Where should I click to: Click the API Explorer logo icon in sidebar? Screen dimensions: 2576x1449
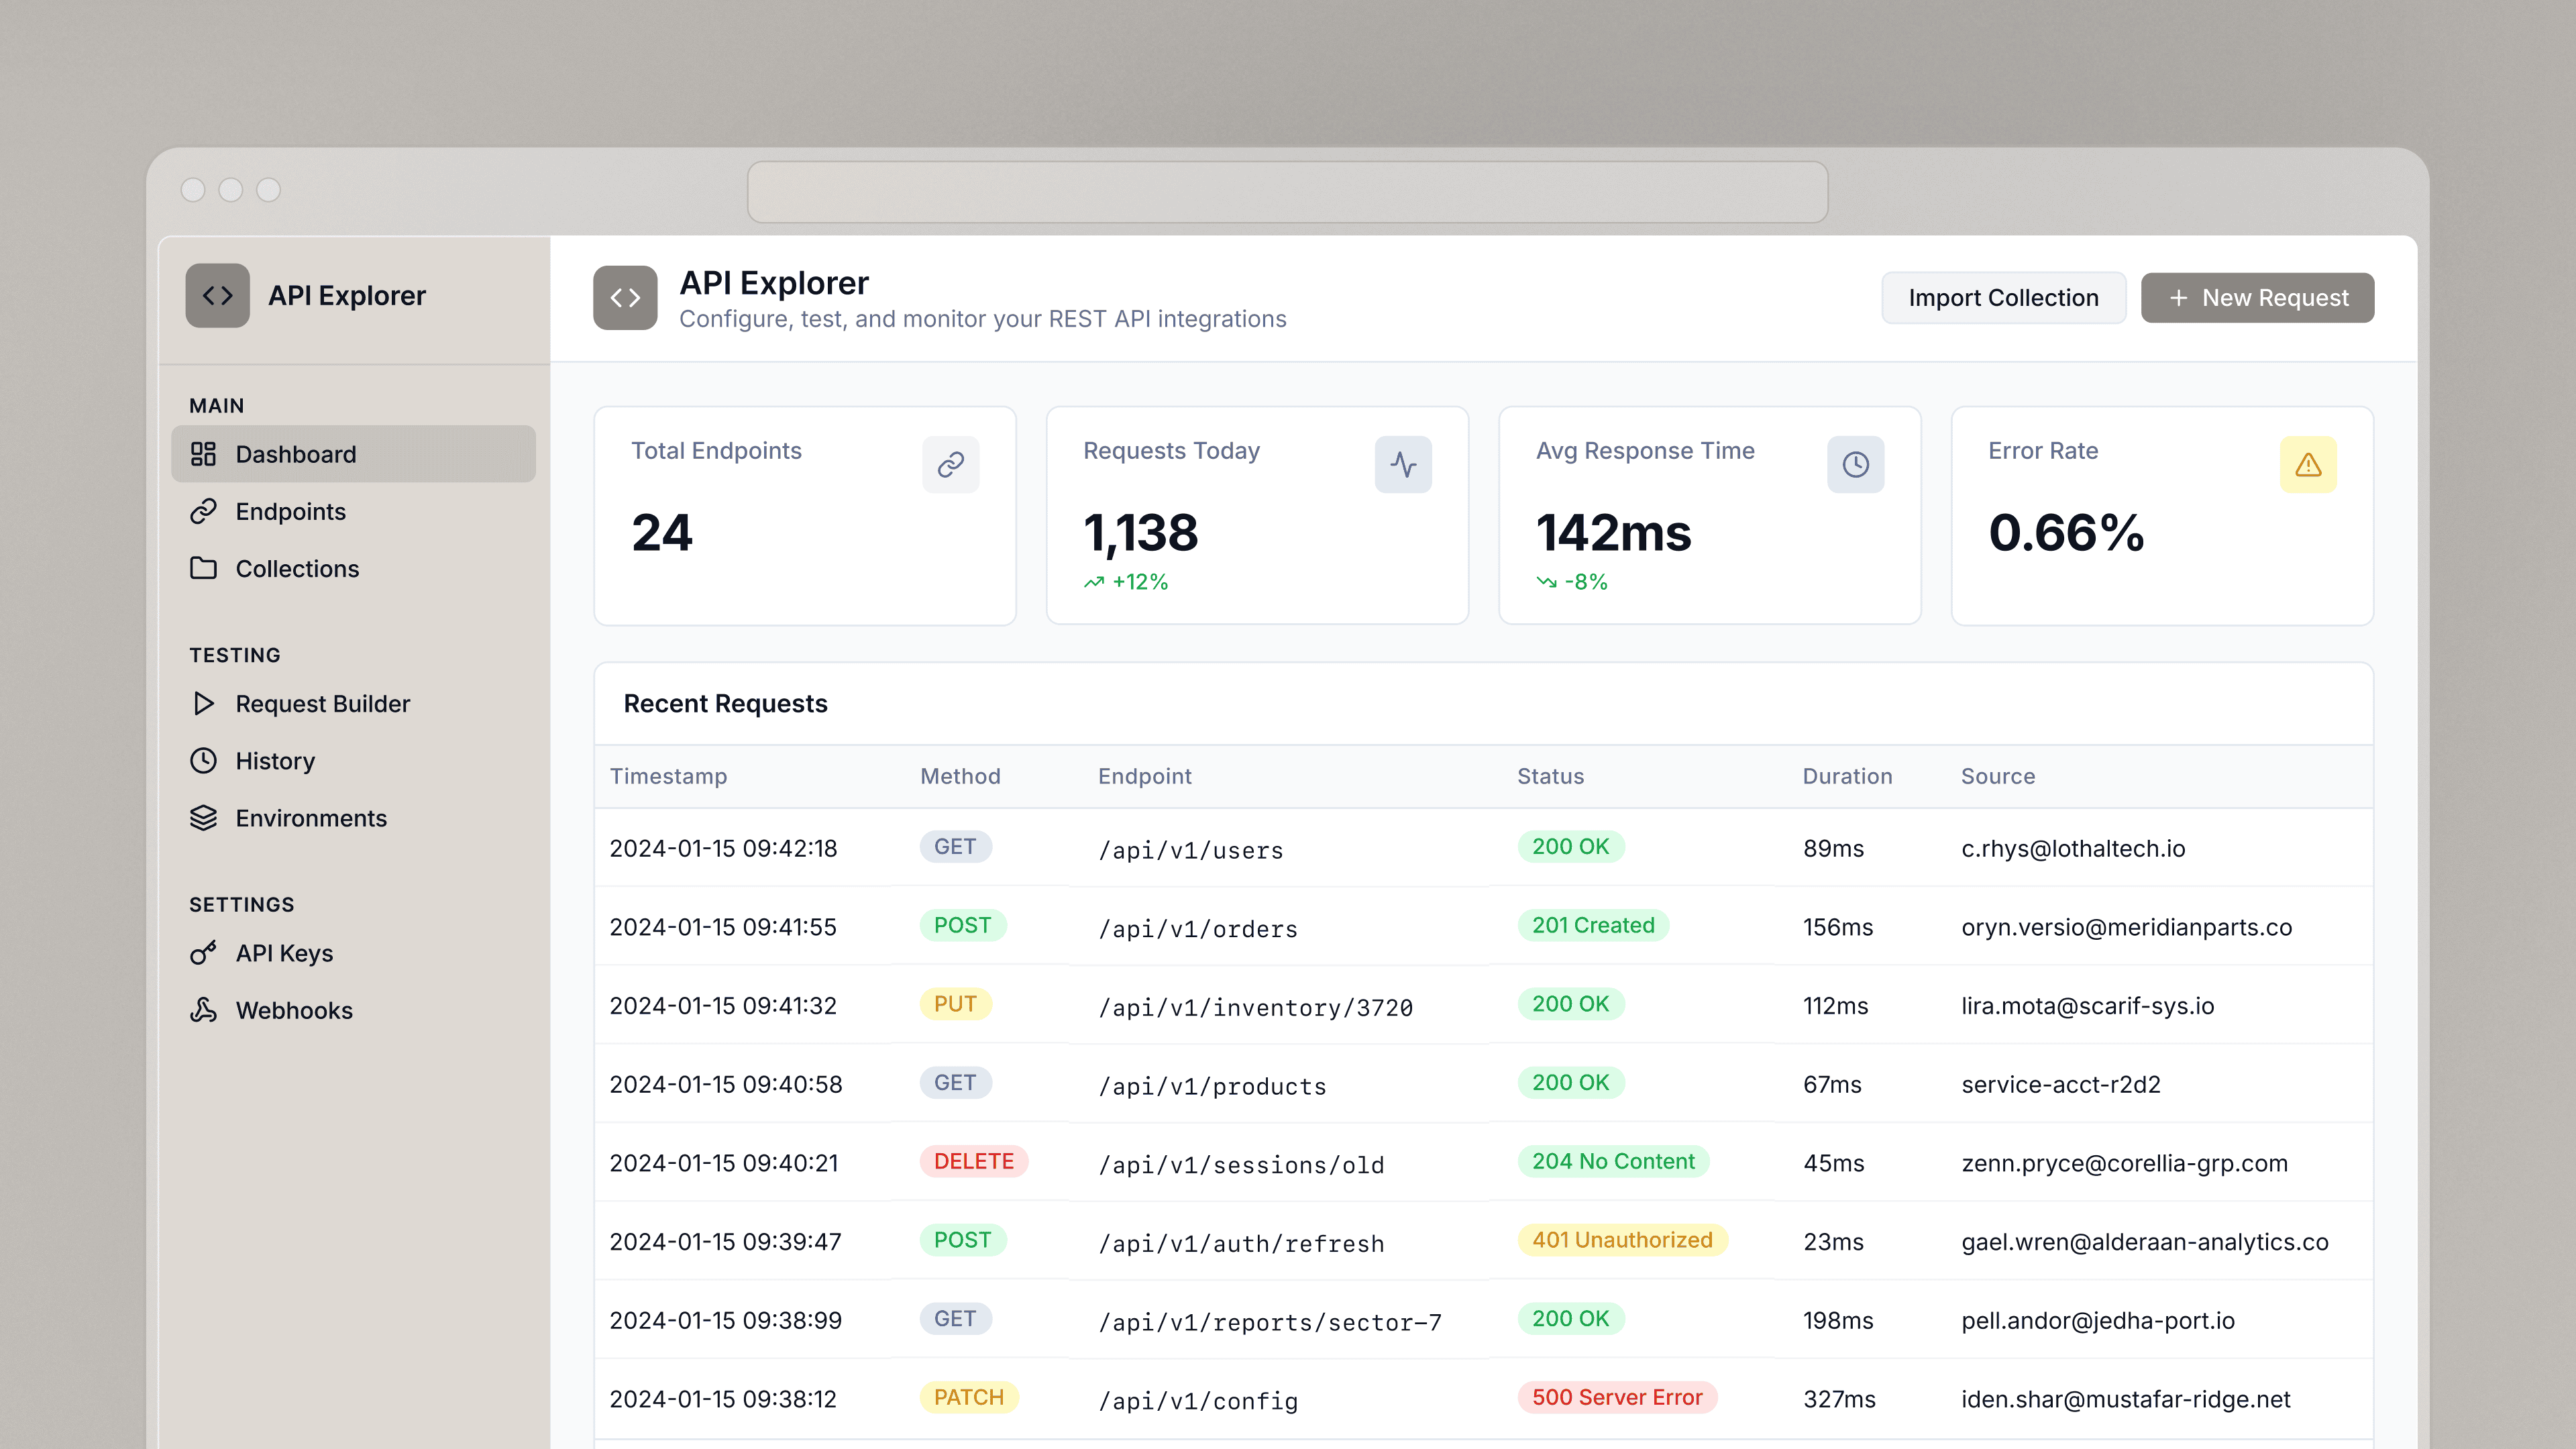217,295
